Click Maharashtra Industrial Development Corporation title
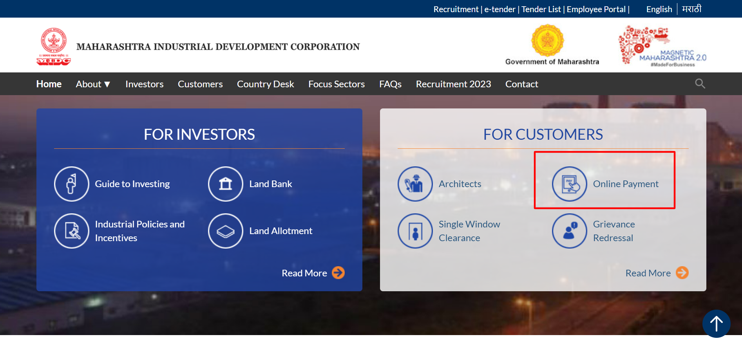This screenshot has width=742, height=348. pyautogui.click(x=218, y=47)
